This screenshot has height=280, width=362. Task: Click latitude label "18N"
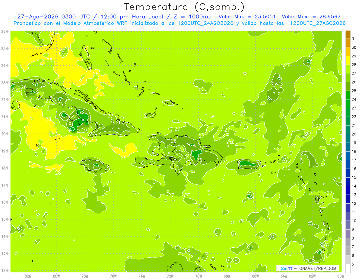[5, 168]
